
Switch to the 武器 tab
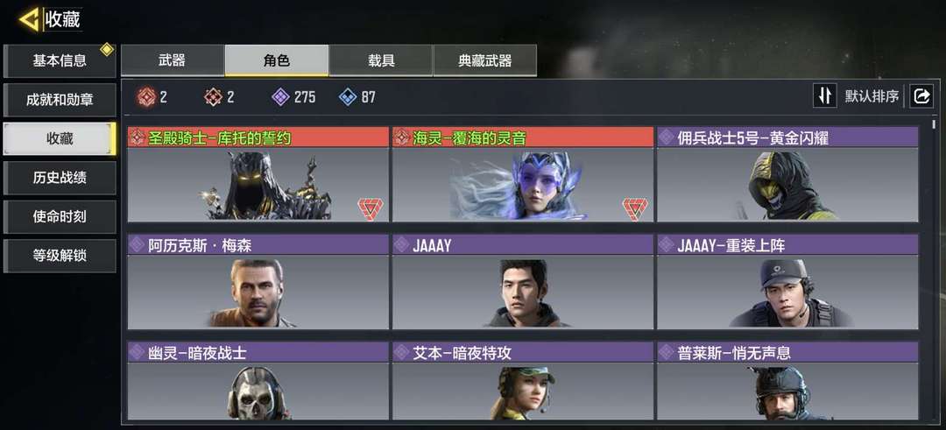(173, 60)
